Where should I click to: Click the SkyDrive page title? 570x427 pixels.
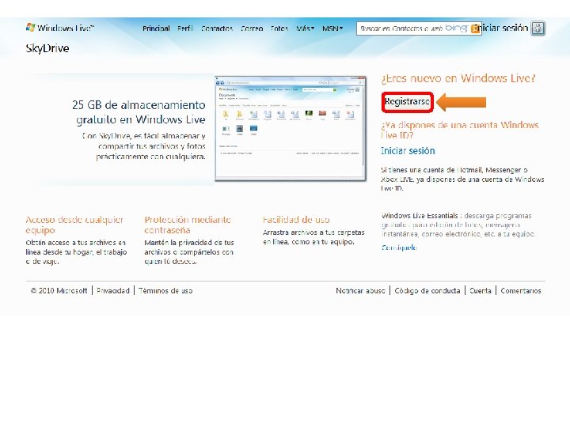[47, 49]
